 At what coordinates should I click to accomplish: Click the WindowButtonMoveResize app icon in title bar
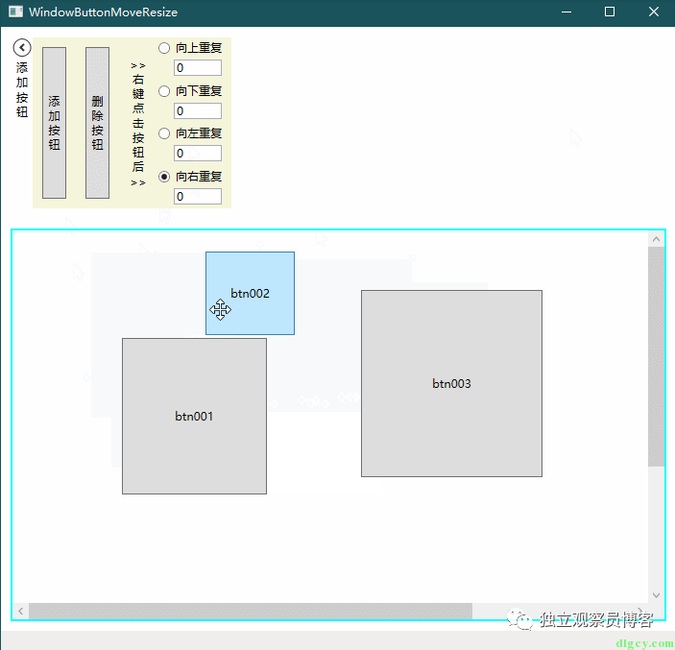16,12
